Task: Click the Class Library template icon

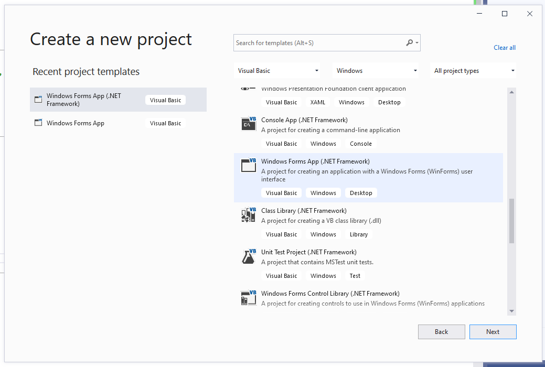Action: pos(248,214)
